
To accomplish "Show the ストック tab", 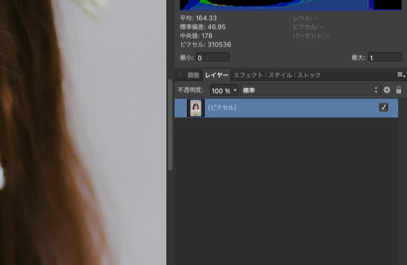I will [x=309, y=75].
